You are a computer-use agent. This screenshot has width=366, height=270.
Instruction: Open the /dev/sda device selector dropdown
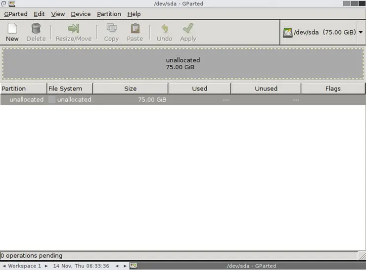[x=360, y=33]
